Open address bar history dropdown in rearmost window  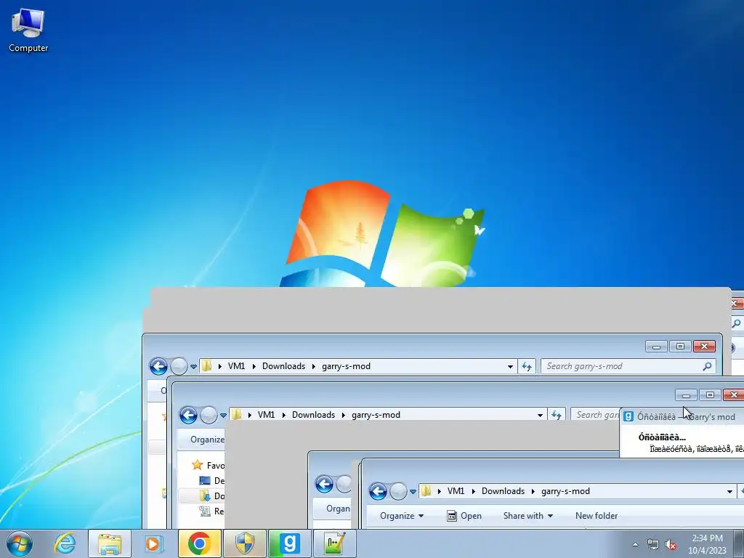[510, 366]
